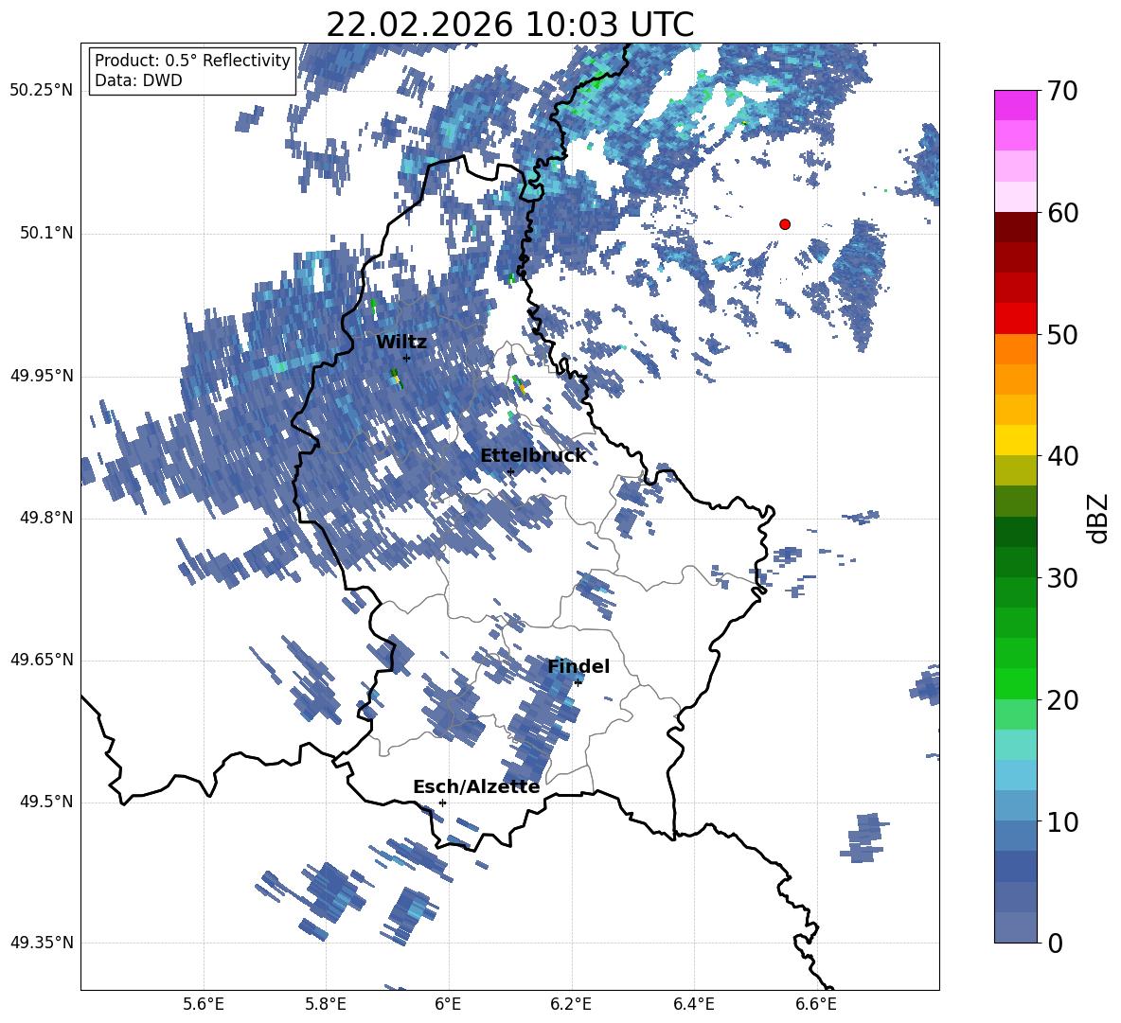Viewport: 1121px width, 1023px height.
Task: Click the 49.65°N latitude label
Action: point(42,661)
